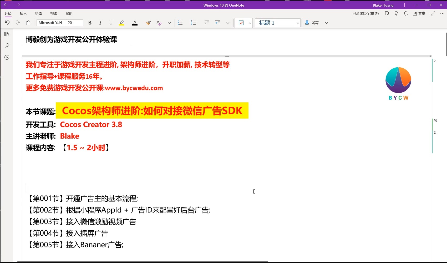Toggle underline formatting
This screenshot has width=447, height=263.
(x=111, y=23)
